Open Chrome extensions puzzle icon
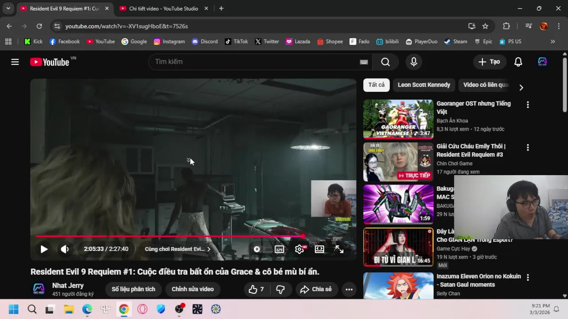The width and height of the screenshot is (568, 319). 506,26
